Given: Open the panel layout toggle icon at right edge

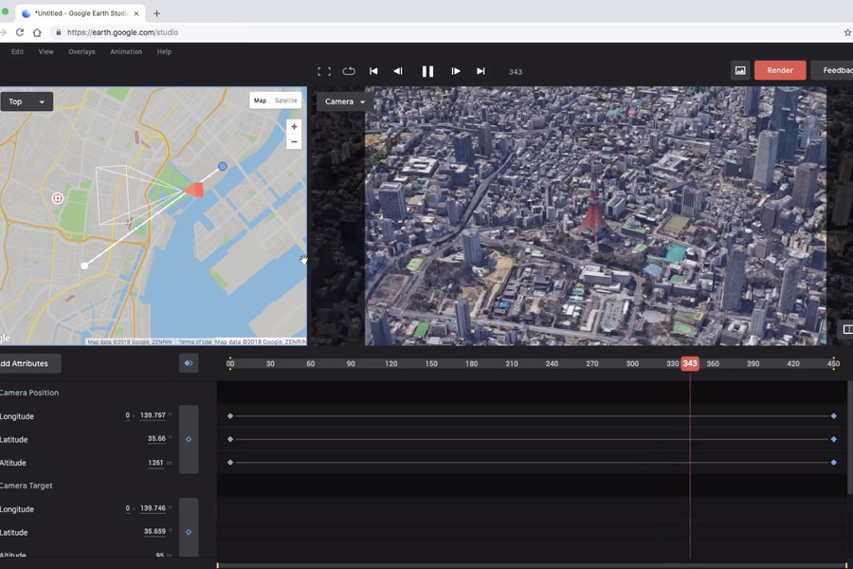Looking at the screenshot, I should (847, 329).
